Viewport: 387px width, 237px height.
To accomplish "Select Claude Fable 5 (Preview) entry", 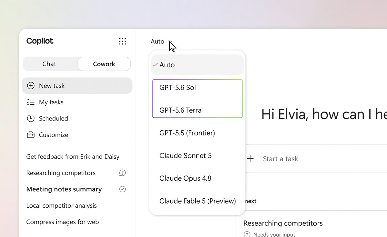I will tap(197, 201).
